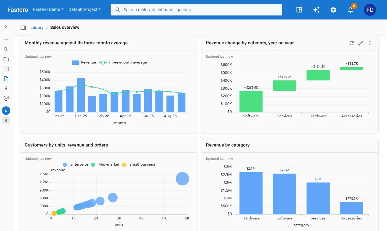Open the FD user avatar menu
This screenshot has height=231, width=387.
point(370,10)
